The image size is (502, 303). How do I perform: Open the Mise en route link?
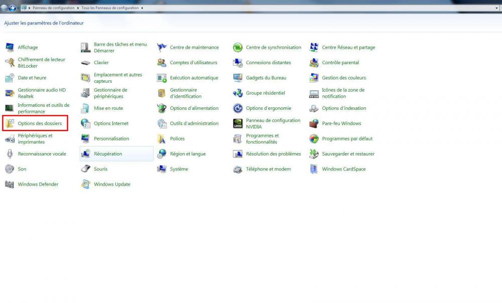click(108, 108)
